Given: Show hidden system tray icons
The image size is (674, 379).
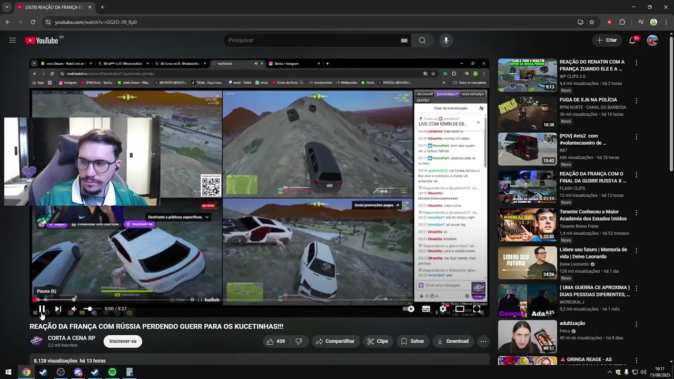Looking at the screenshot, I should (610, 372).
